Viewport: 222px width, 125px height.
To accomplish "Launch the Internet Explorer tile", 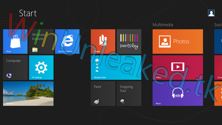I will tap(67, 41).
